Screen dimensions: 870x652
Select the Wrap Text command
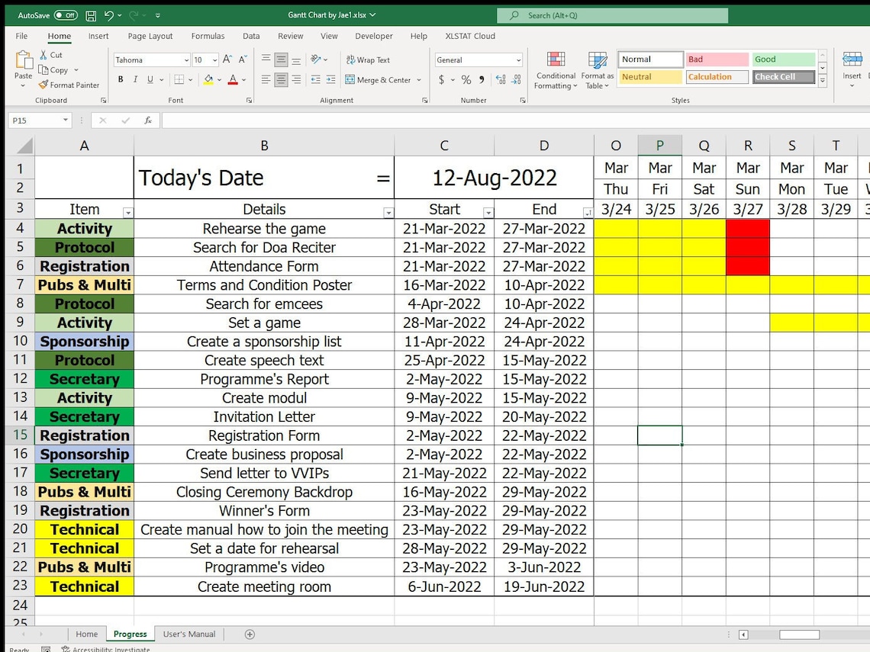point(367,59)
